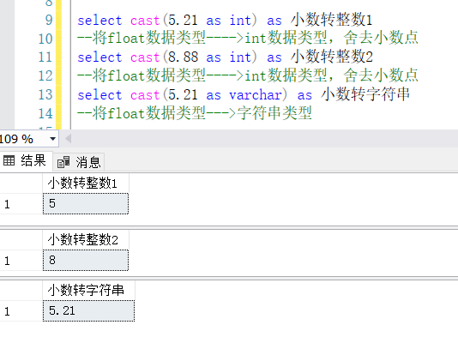Select column header 小数转整数1
458x361 pixels.
pyautogui.click(x=86, y=184)
